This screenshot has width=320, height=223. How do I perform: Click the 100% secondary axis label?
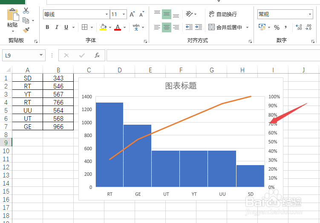pos(274,97)
